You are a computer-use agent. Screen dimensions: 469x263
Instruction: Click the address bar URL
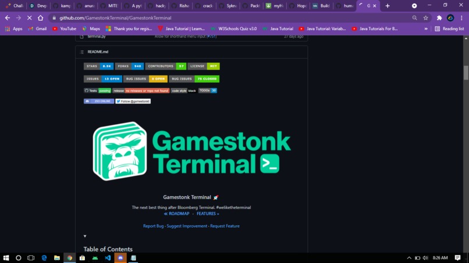coord(115,18)
